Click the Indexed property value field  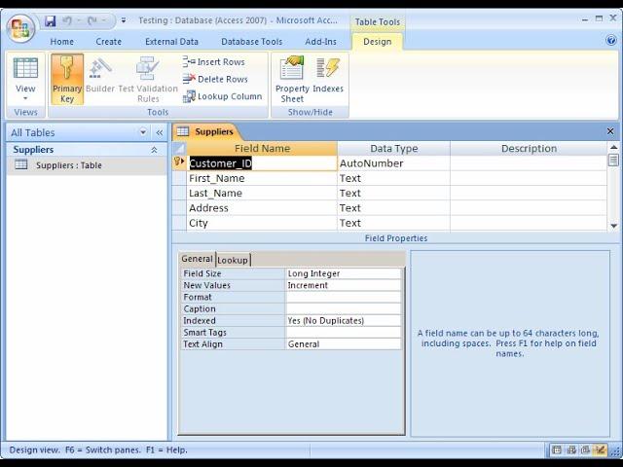(343, 320)
